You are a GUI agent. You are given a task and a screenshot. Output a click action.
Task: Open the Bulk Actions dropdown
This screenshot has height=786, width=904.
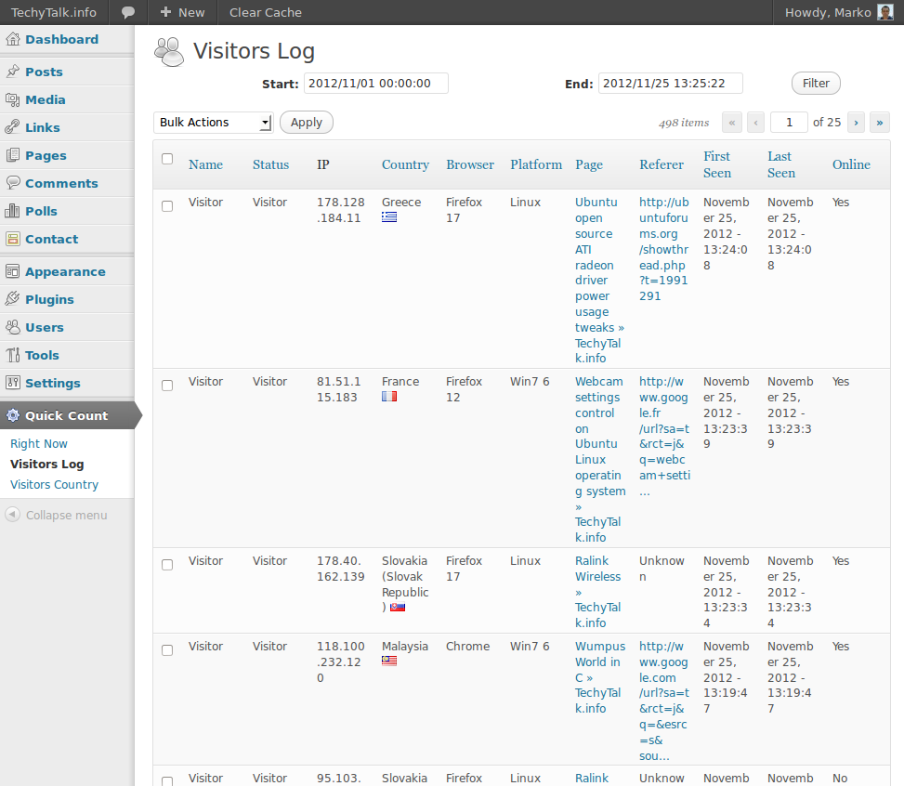click(213, 123)
